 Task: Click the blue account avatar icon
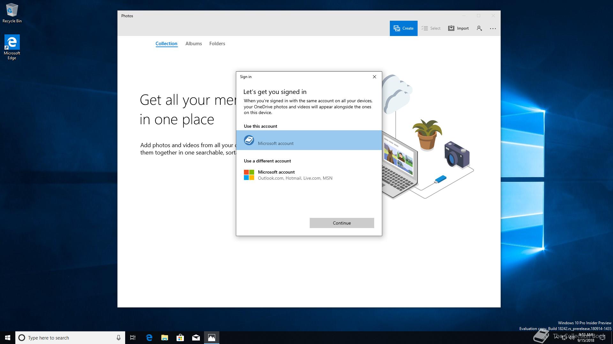(x=249, y=140)
